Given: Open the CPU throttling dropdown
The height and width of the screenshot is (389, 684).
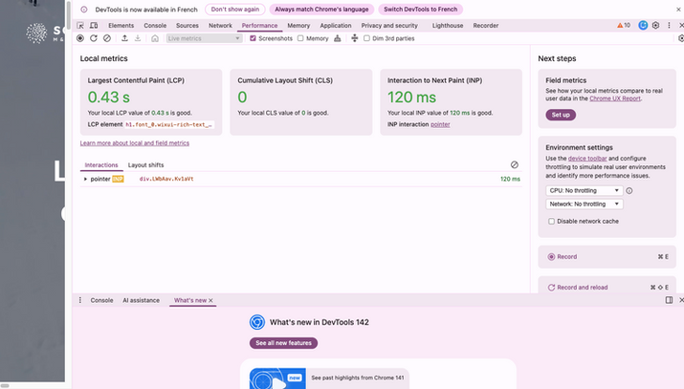Looking at the screenshot, I should 584,191.
